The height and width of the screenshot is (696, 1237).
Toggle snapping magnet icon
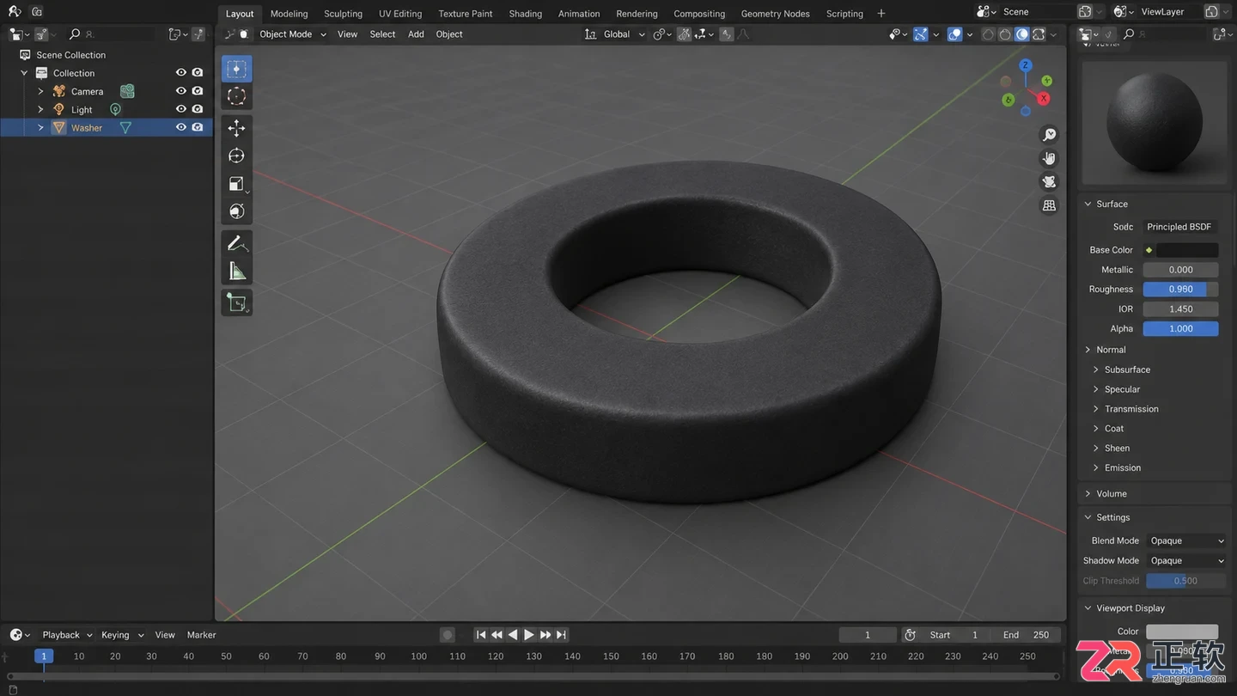685,34
